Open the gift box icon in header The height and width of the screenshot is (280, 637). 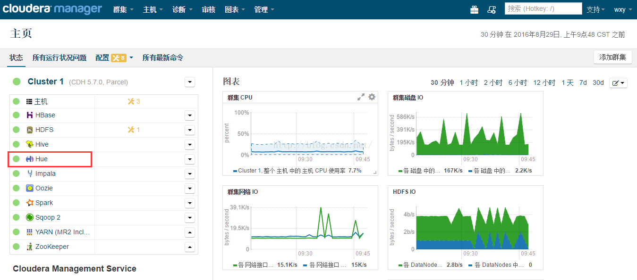474,9
